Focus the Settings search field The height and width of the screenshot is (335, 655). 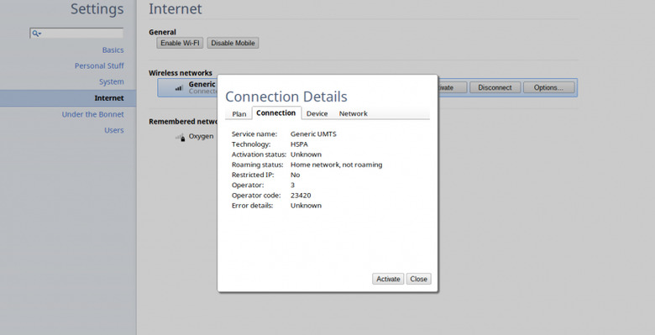coord(76,34)
